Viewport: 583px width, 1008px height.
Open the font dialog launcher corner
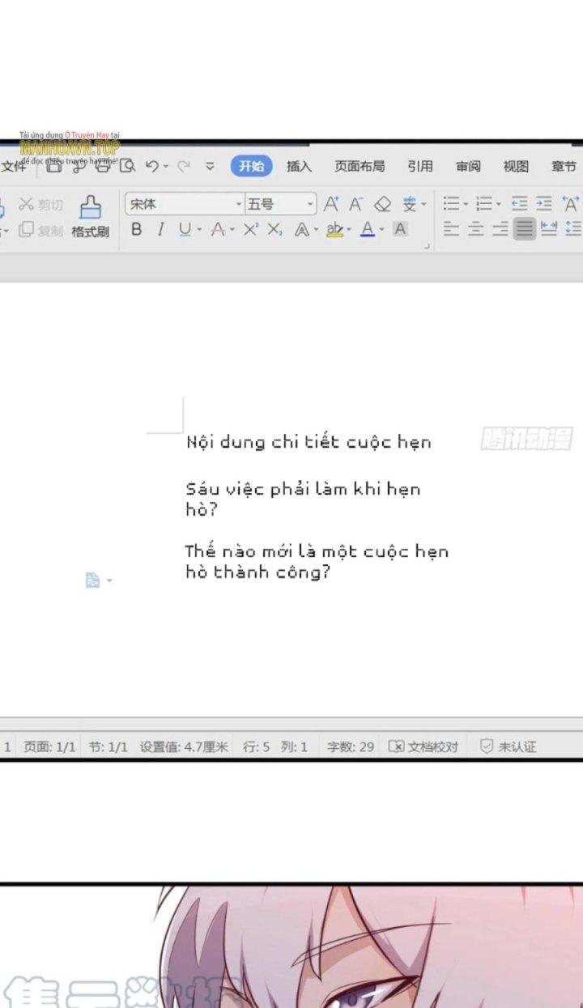[x=427, y=245]
